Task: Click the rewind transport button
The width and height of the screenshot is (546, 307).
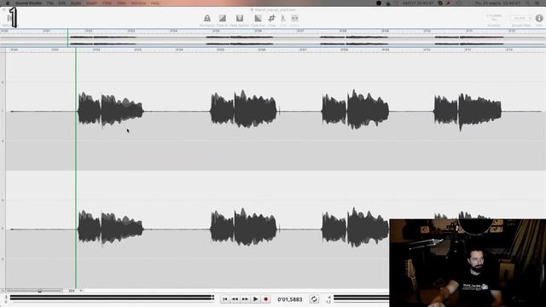Action: 235,299
